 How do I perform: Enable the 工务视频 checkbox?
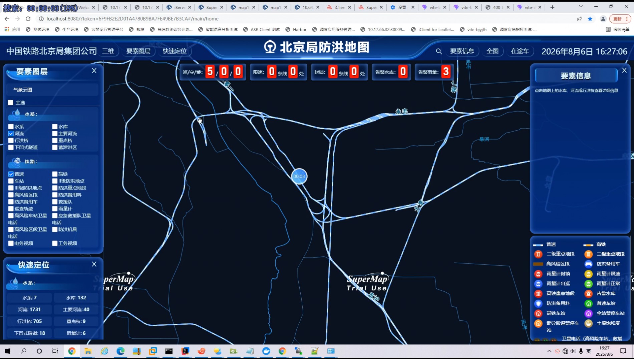[55, 243]
